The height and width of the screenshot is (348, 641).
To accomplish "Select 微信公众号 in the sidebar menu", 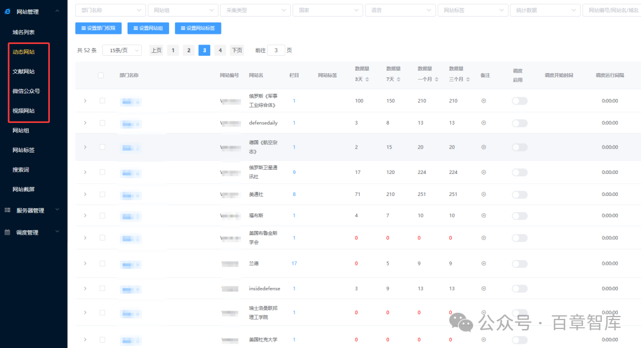I will tap(26, 91).
